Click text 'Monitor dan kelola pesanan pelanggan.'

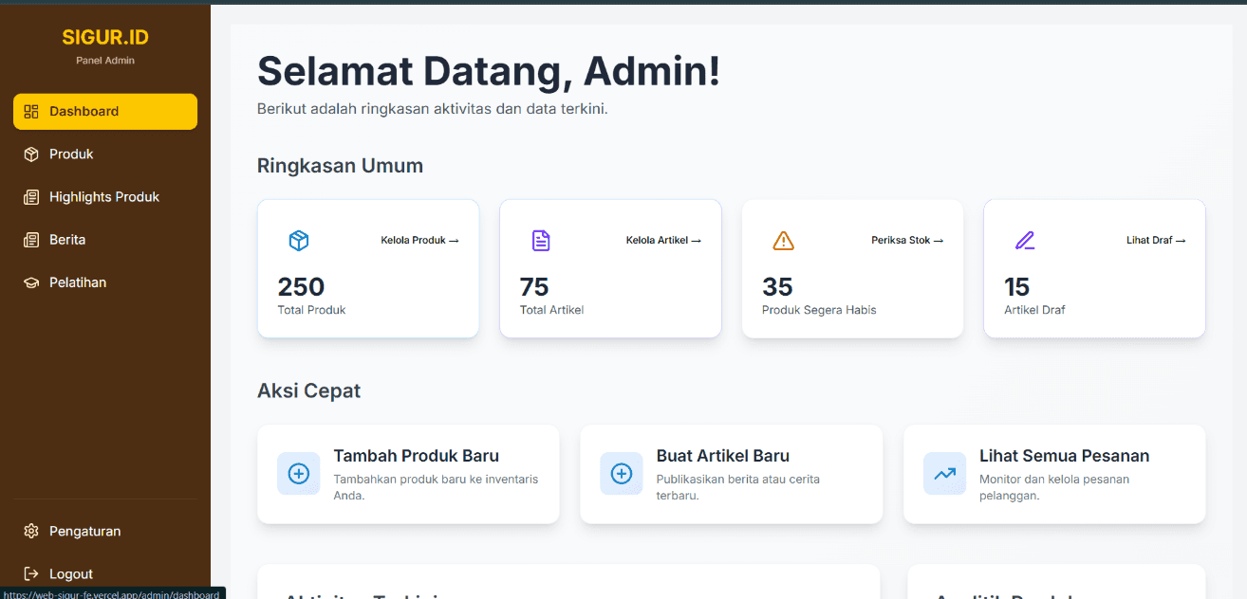coord(1054,487)
